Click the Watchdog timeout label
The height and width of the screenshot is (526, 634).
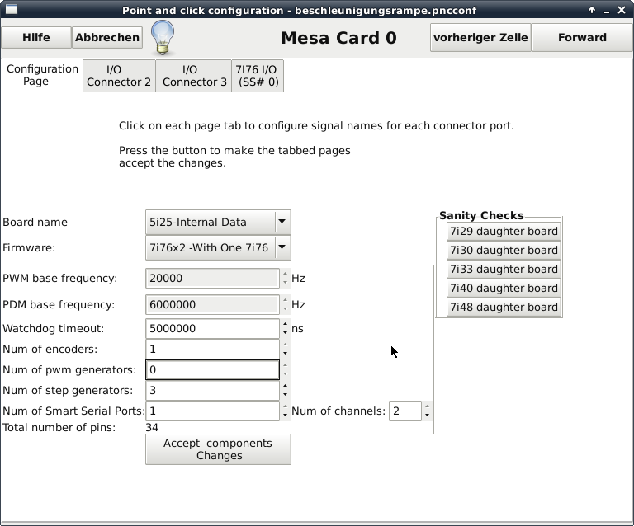click(54, 329)
